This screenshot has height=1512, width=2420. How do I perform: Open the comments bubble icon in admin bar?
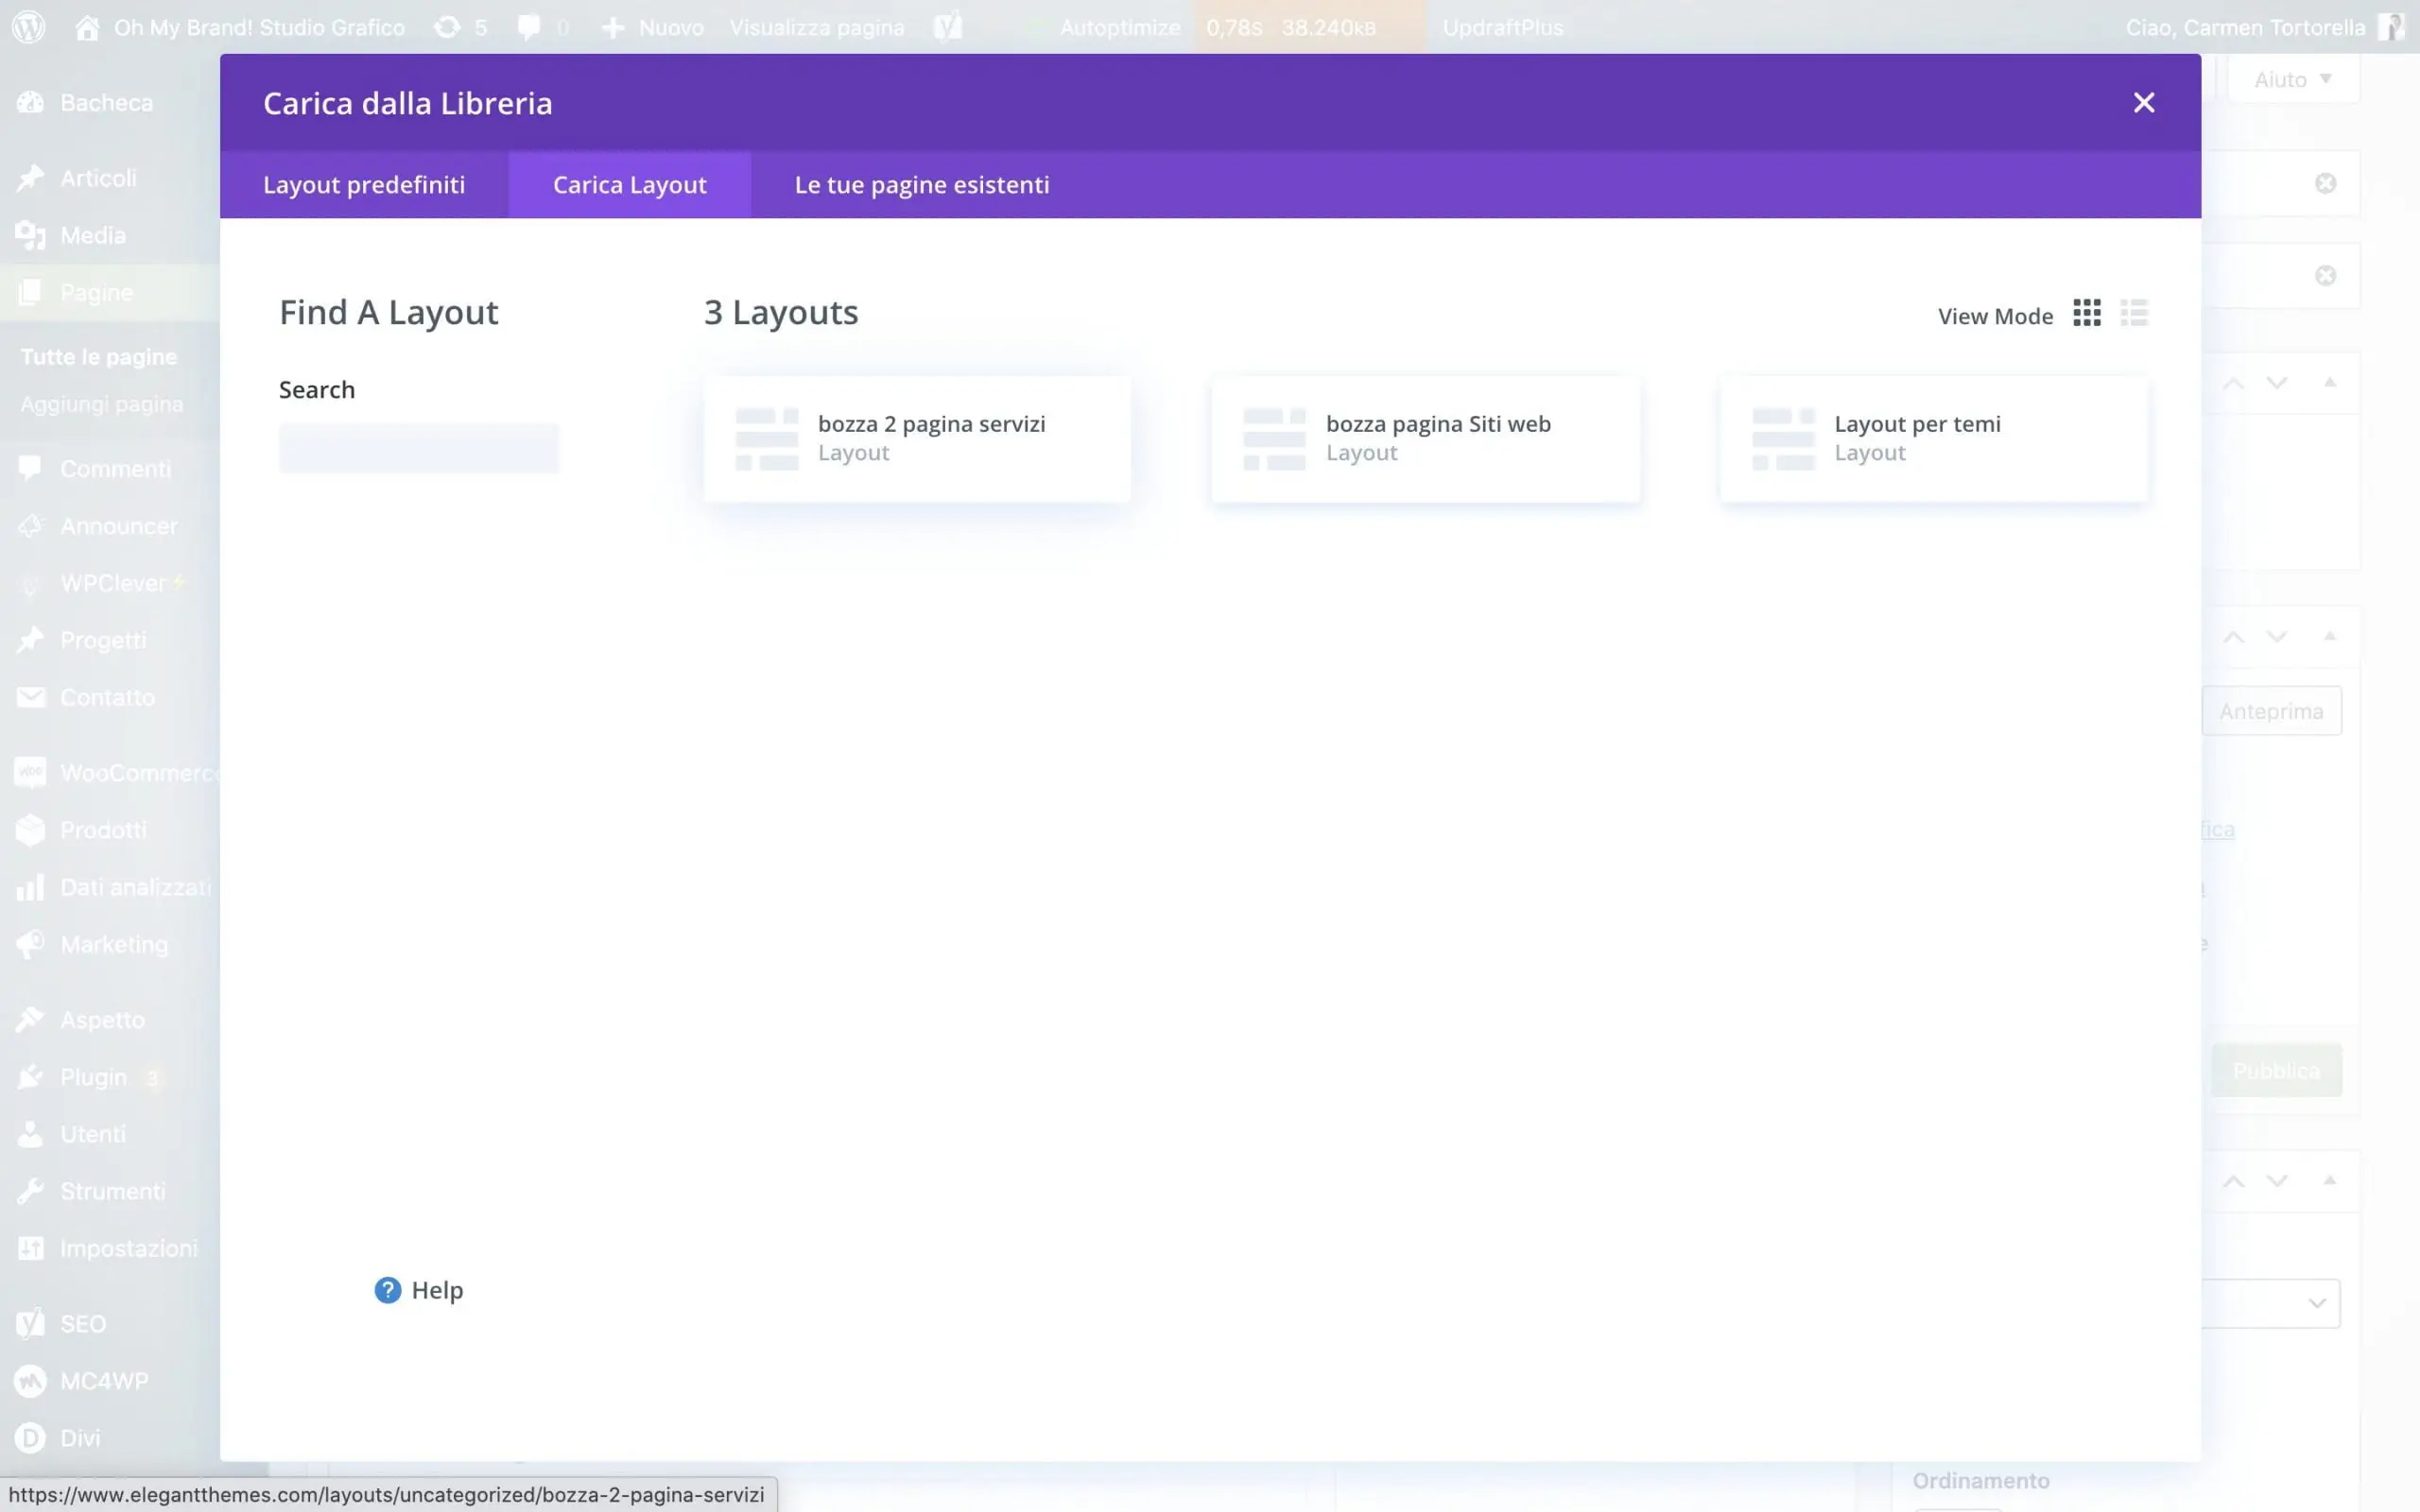point(529,27)
